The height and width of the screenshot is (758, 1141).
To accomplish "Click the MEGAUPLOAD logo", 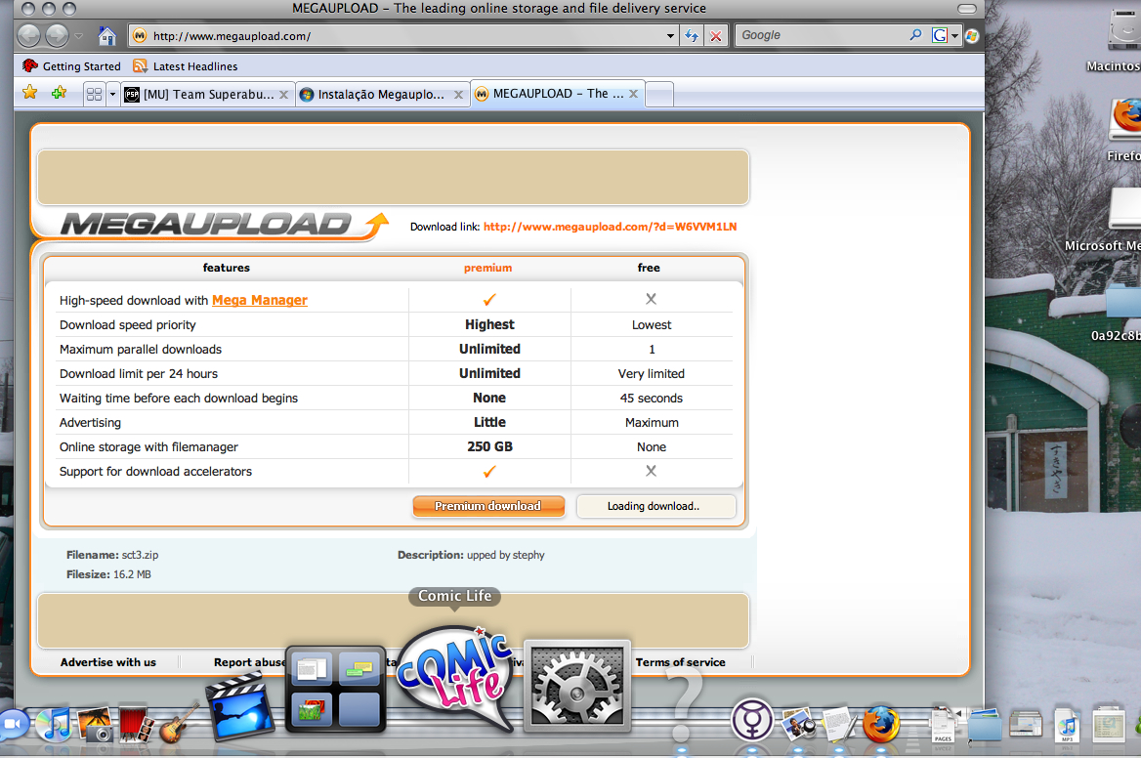I will coord(224,225).
